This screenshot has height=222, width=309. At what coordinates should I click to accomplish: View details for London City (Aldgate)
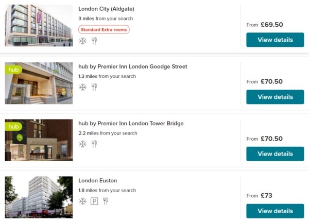point(275,40)
